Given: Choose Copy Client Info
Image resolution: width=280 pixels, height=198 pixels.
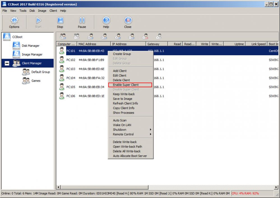Looking at the screenshot, I should (131, 108).
